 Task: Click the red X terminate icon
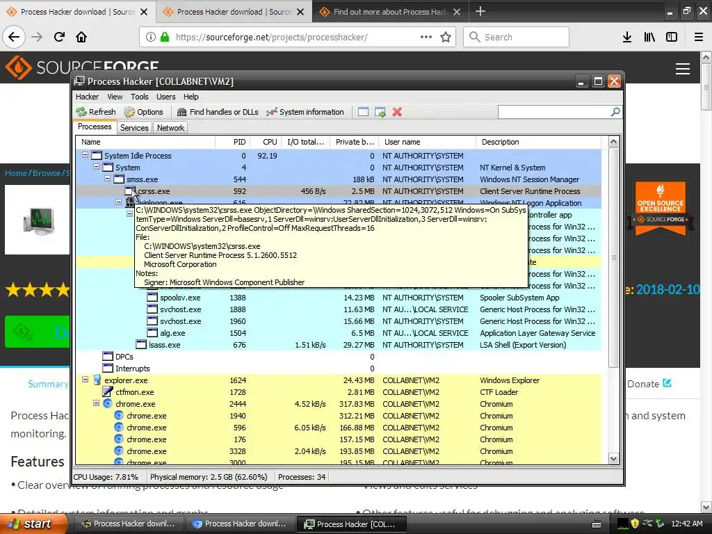coord(397,112)
